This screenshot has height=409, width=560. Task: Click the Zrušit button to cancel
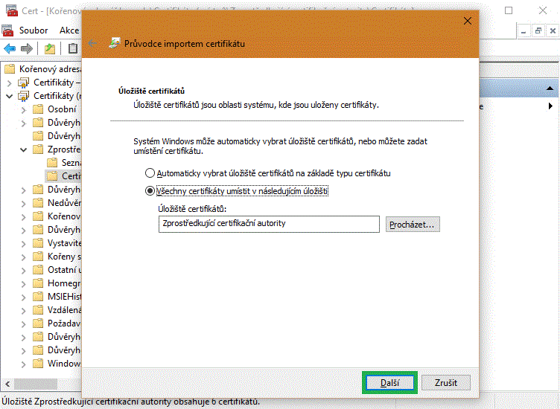point(445,383)
